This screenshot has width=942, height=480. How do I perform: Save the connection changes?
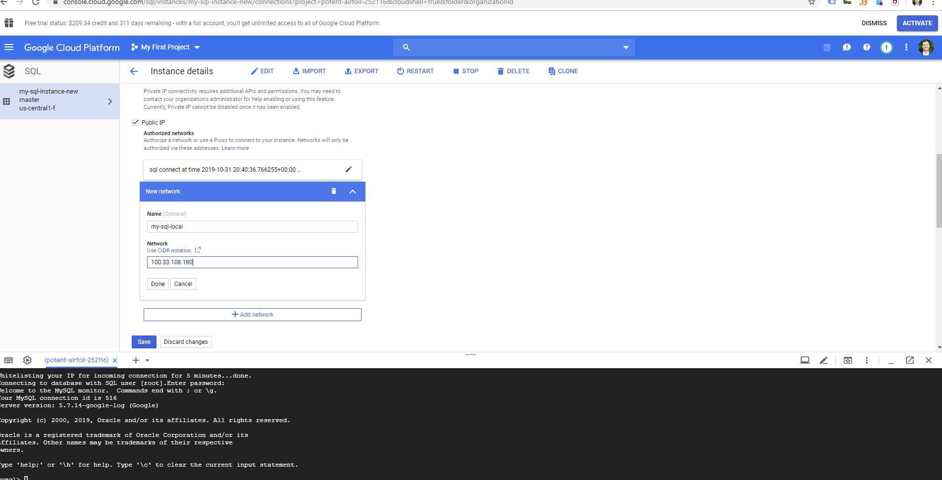click(x=144, y=342)
